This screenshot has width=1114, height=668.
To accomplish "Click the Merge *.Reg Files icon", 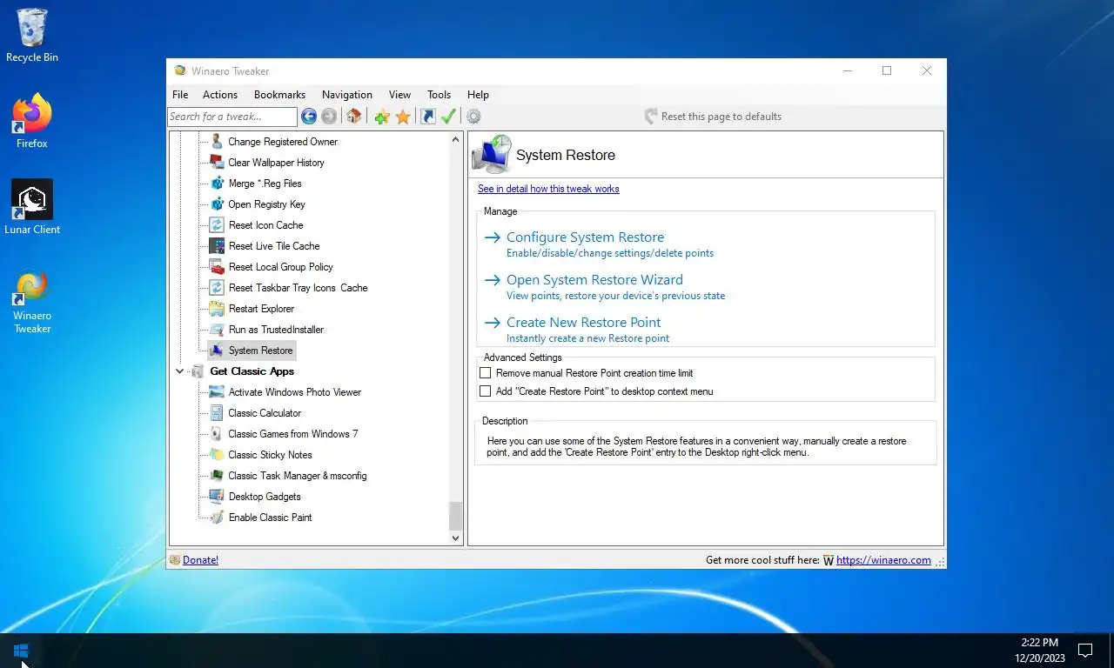I will (x=217, y=184).
